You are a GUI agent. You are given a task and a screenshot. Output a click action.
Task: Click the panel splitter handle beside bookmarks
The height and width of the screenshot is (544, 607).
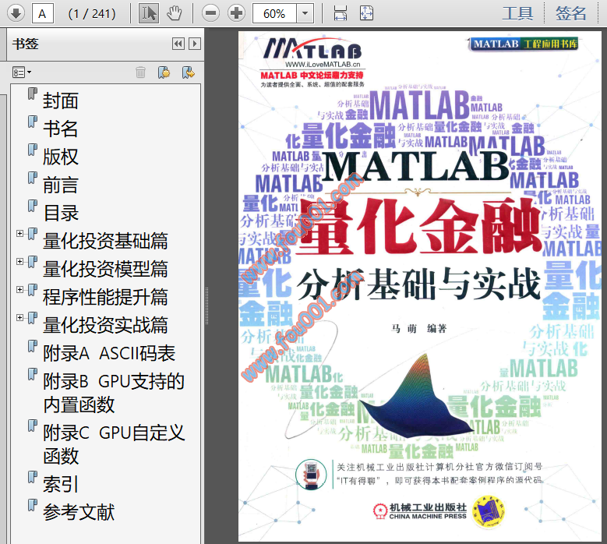point(206,306)
